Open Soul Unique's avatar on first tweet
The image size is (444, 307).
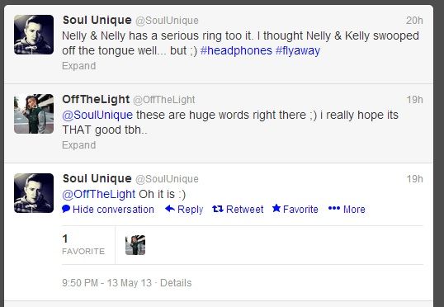coord(34,35)
